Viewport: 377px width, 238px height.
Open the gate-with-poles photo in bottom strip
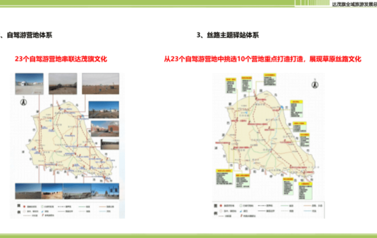tap(105, 191)
